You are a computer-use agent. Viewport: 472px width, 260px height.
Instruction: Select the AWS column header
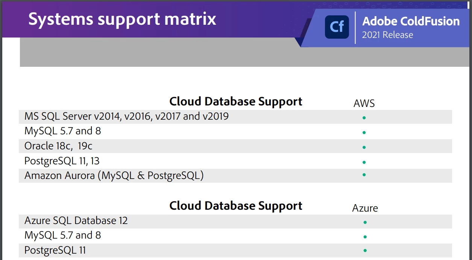point(364,104)
